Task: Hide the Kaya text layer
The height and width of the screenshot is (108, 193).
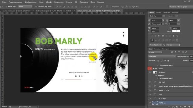Action: 150,94
